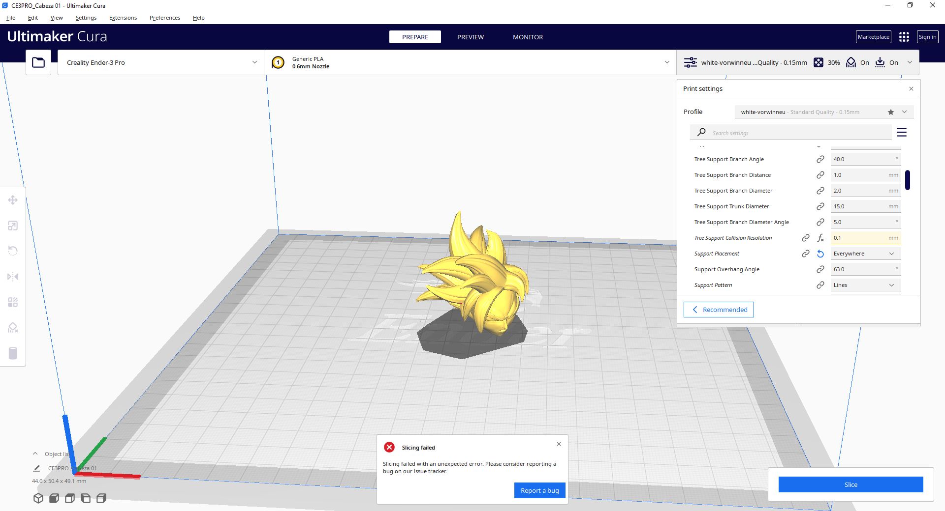Select the Move tool in left toolbar
945x511 pixels.
click(x=13, y=200)
